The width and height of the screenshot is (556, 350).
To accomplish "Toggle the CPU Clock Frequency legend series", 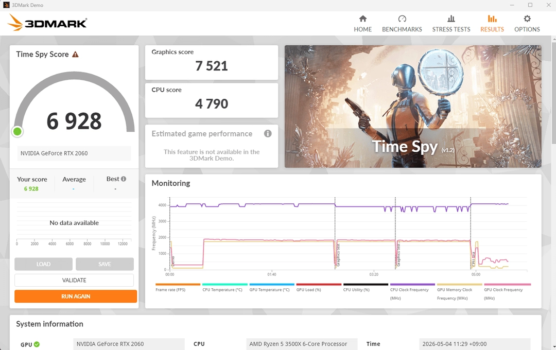I will point(412,292).
